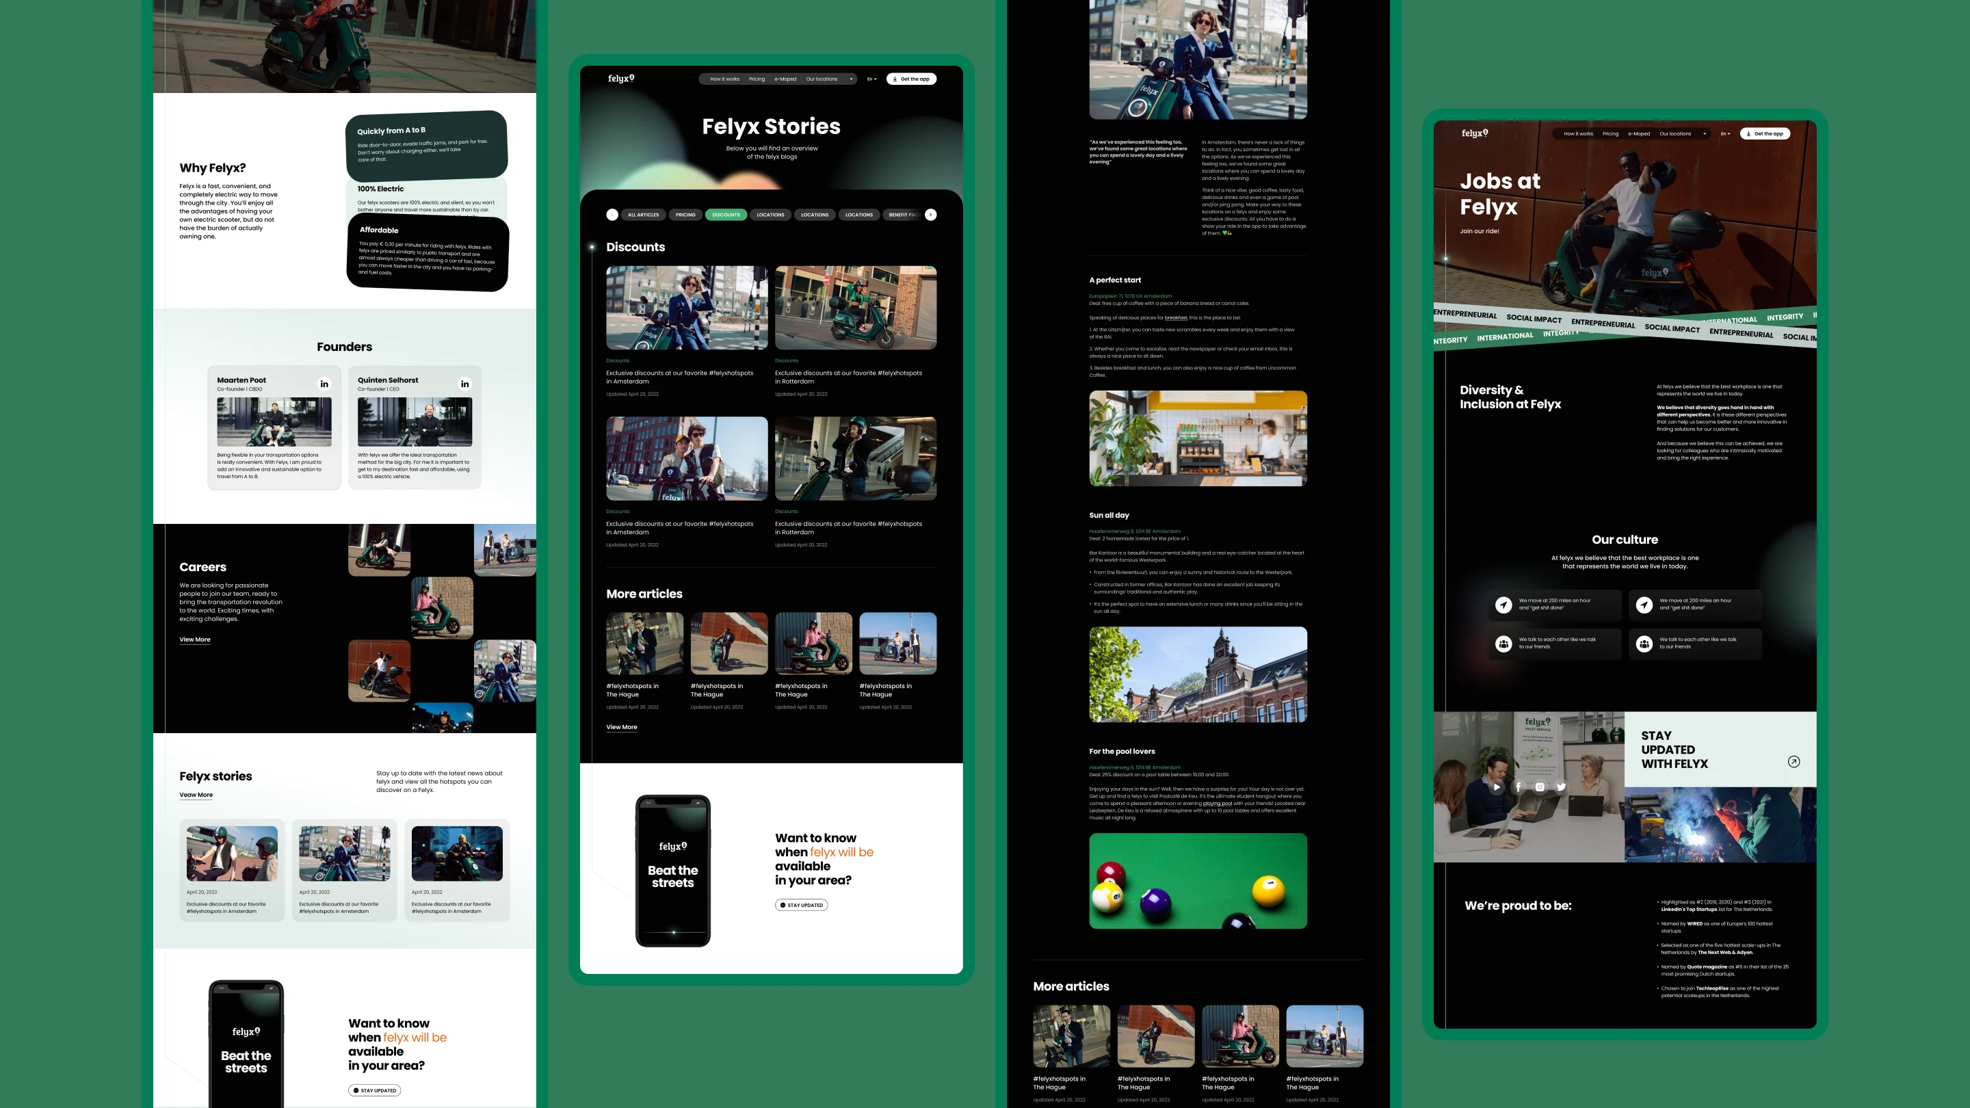Click the "For the pool lovers" article heading
The height and width of the screenshot is (1108, 1970).
tap(1122, 752)
